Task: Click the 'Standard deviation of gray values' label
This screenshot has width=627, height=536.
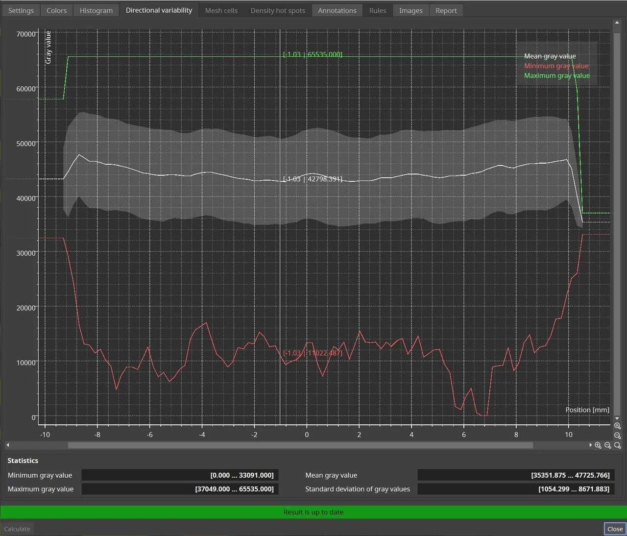Action: point(358,489)
